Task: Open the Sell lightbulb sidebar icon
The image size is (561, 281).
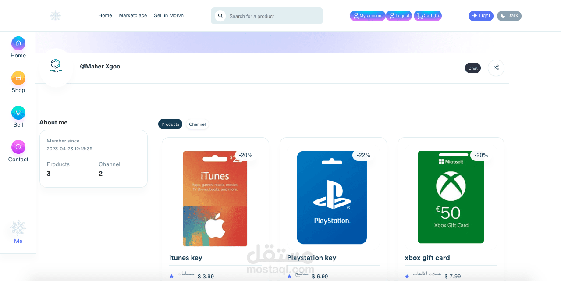Action: point(18,112)
